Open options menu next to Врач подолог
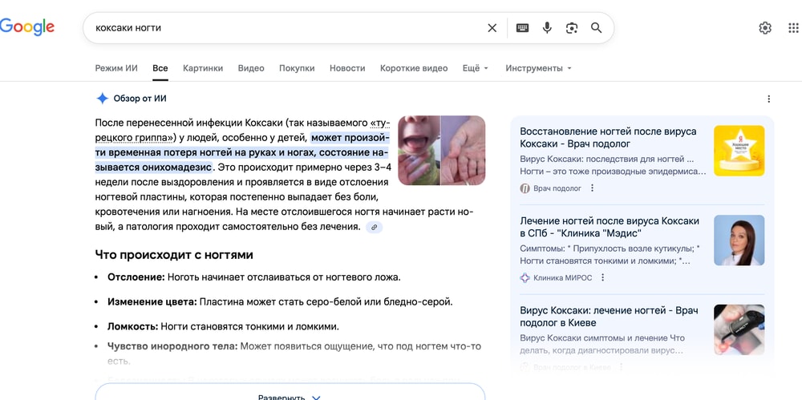 click(593, 188)
